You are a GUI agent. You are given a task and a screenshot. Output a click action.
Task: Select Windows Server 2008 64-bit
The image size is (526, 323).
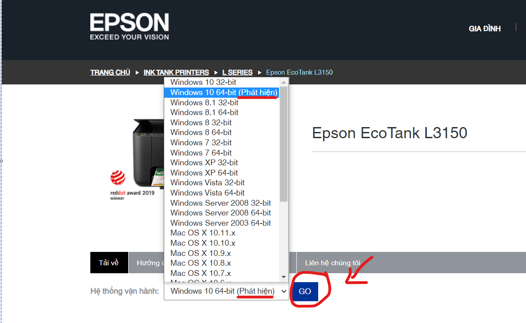tap(220, 213)
